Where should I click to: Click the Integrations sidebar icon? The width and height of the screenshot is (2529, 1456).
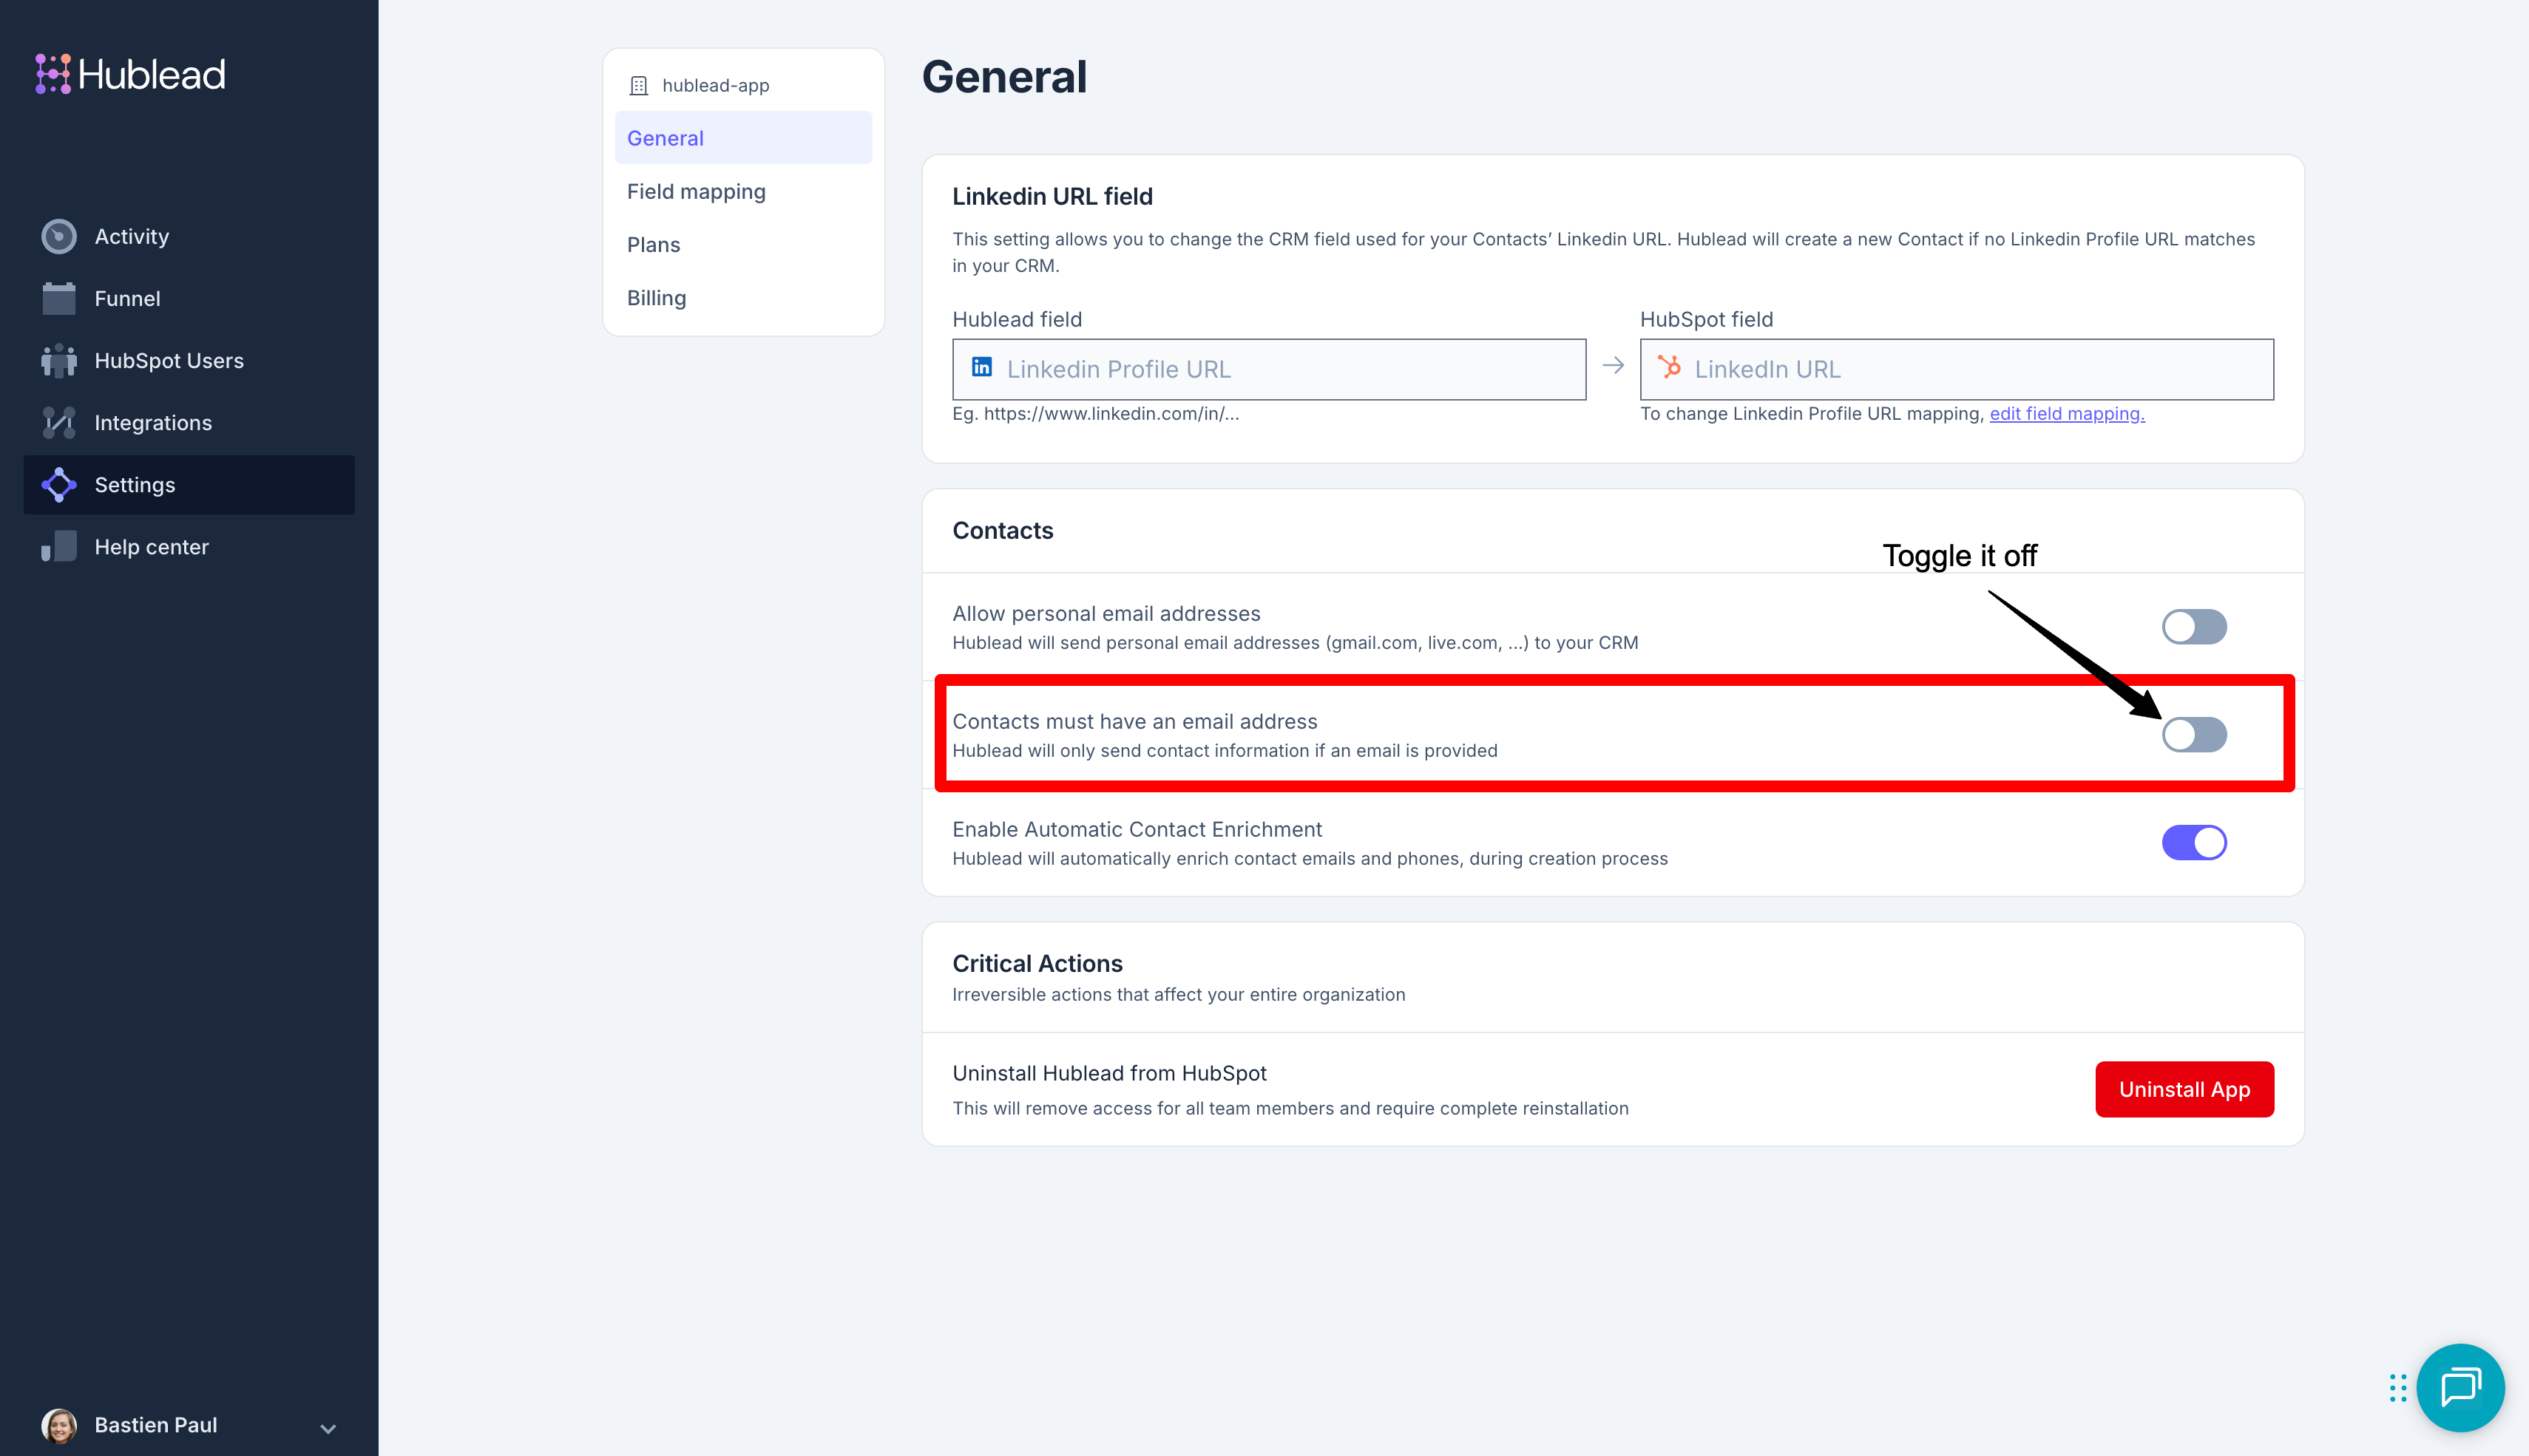tap(59, 423)
